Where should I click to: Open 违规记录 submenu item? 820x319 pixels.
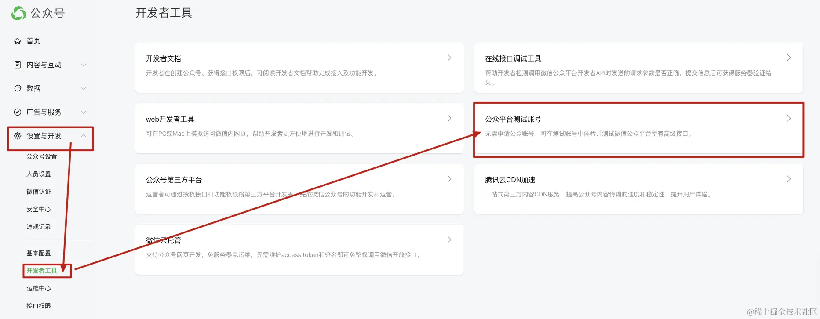39,227
